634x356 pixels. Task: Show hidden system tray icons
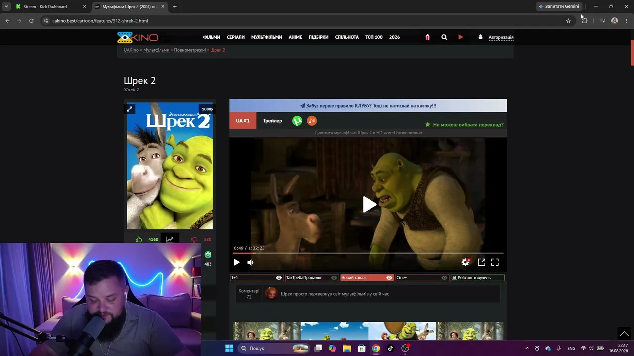coord(527,348)
